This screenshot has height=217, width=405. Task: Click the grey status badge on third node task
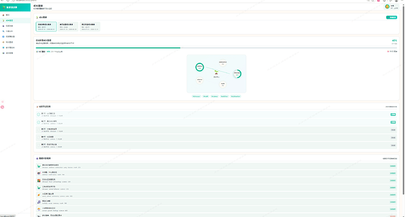pyautogui.click(x=393, y=130)
